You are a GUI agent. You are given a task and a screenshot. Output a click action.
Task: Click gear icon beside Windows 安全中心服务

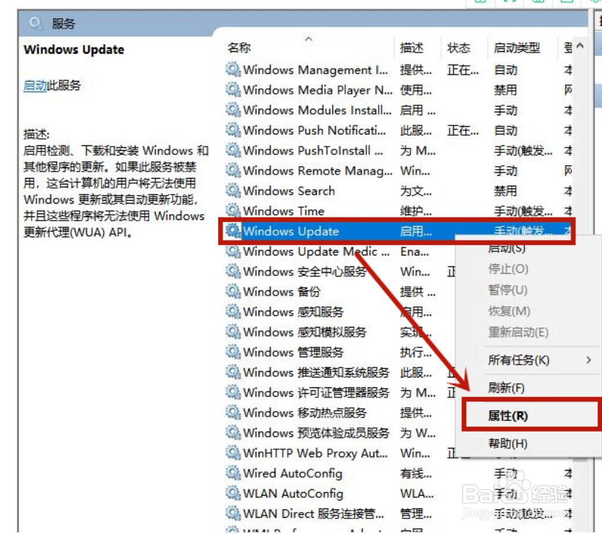pyautogui.click(x=233, y=272)
